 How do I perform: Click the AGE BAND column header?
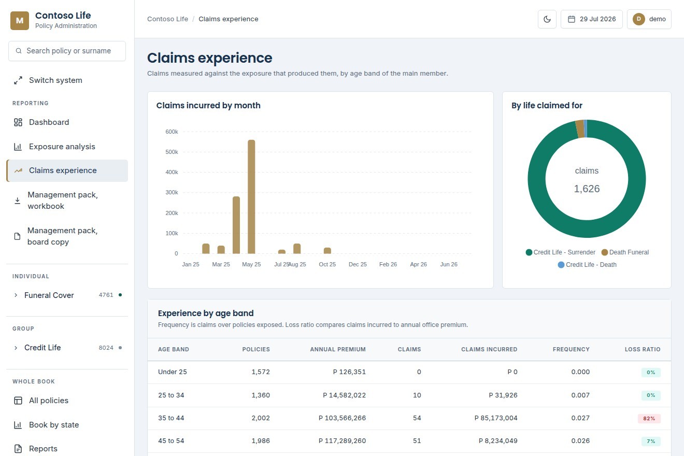pos(174,349)
